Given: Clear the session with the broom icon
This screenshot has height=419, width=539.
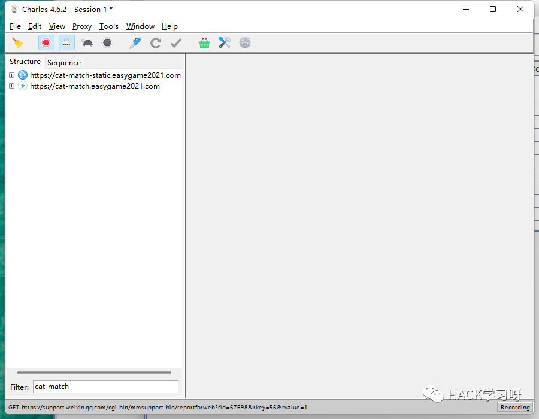Looking at the screenshot, I should tap(17, 43).
